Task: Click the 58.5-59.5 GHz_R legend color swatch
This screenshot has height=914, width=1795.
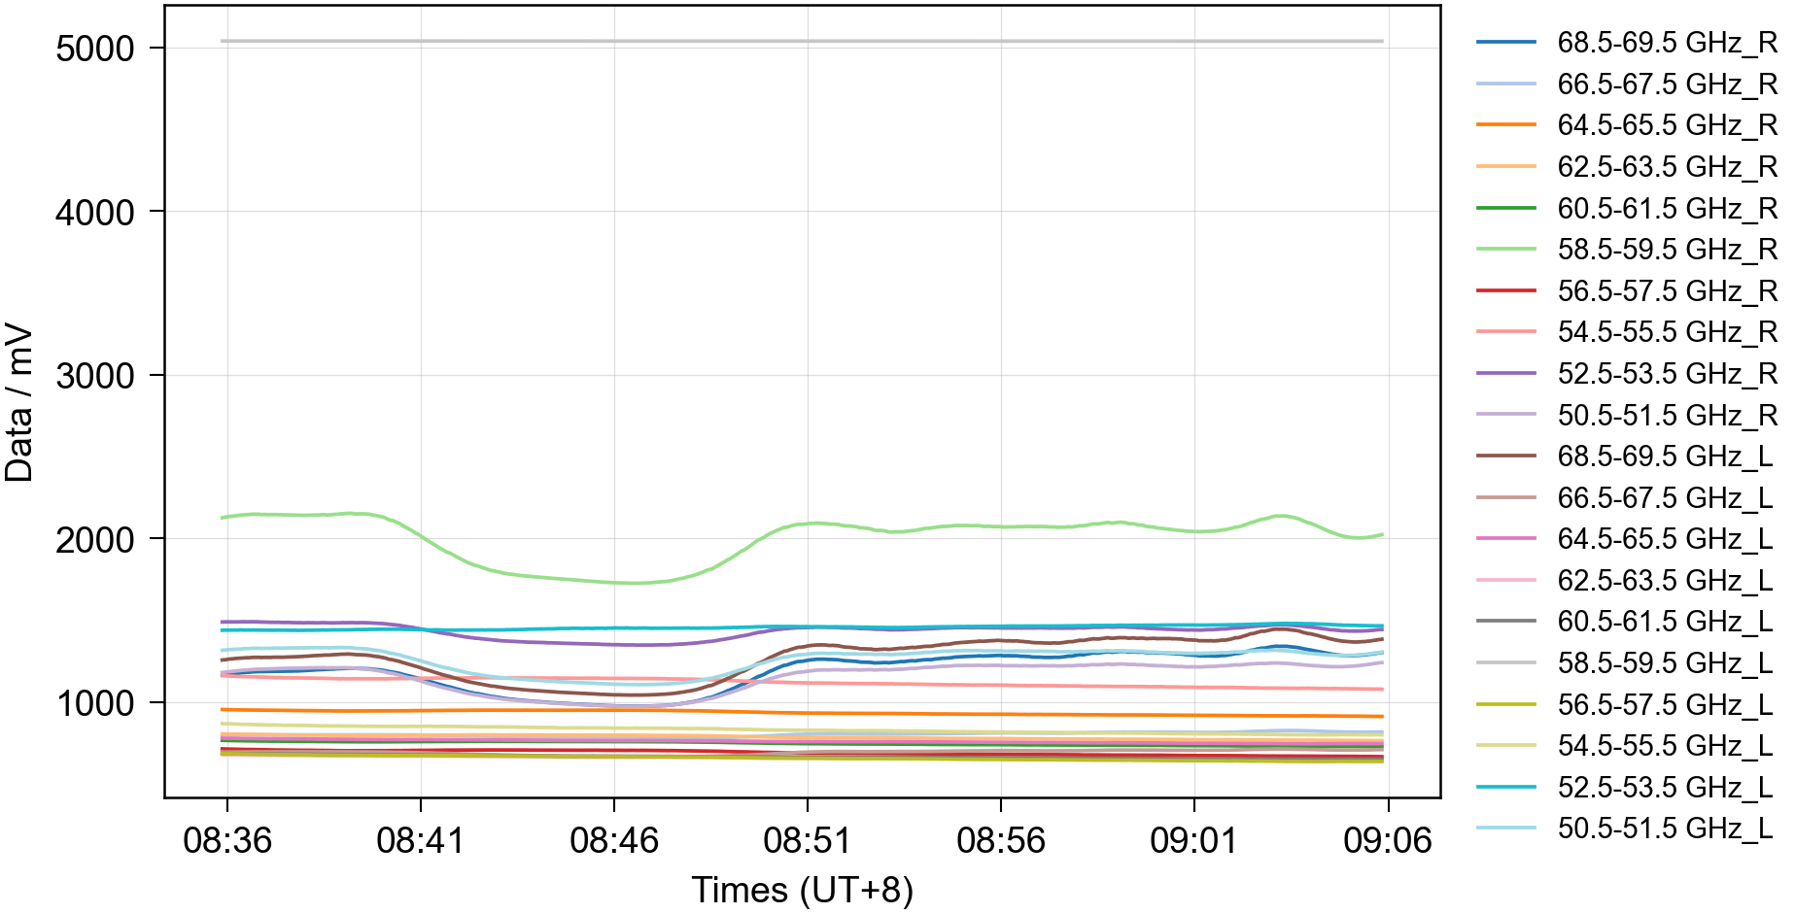Action: 1505,250
